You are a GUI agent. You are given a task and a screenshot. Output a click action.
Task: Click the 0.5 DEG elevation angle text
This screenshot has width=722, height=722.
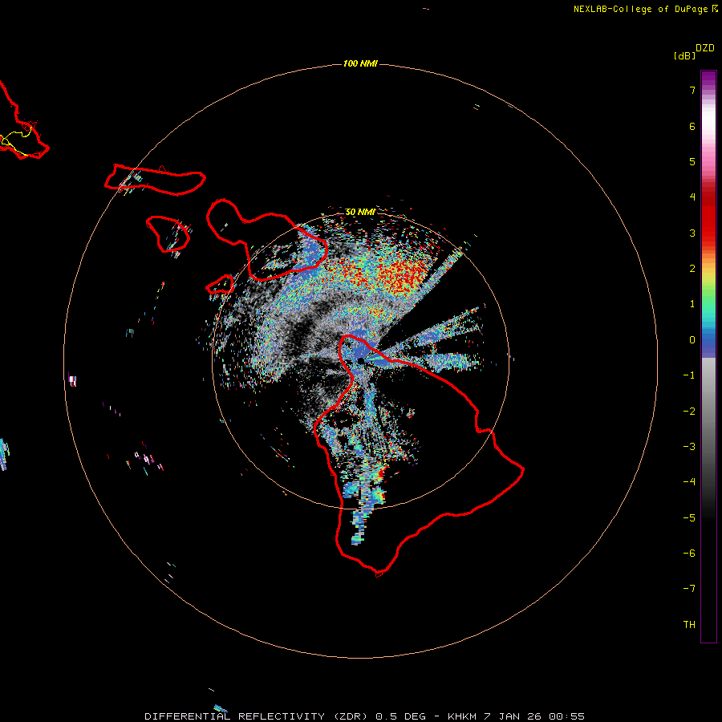[400, 716]
